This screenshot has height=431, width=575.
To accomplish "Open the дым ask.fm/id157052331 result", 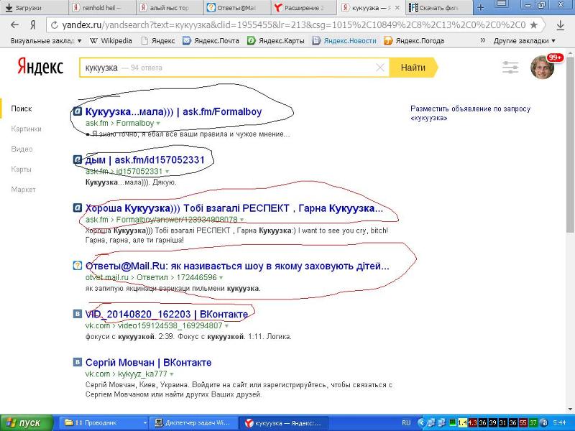I will pyautogui.click(x=145, y=159).
